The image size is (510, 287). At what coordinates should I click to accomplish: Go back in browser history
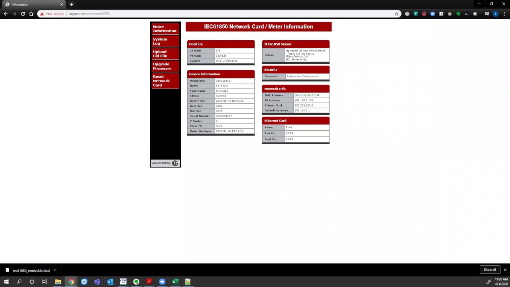pyautogui.click(x=6, y=14)
